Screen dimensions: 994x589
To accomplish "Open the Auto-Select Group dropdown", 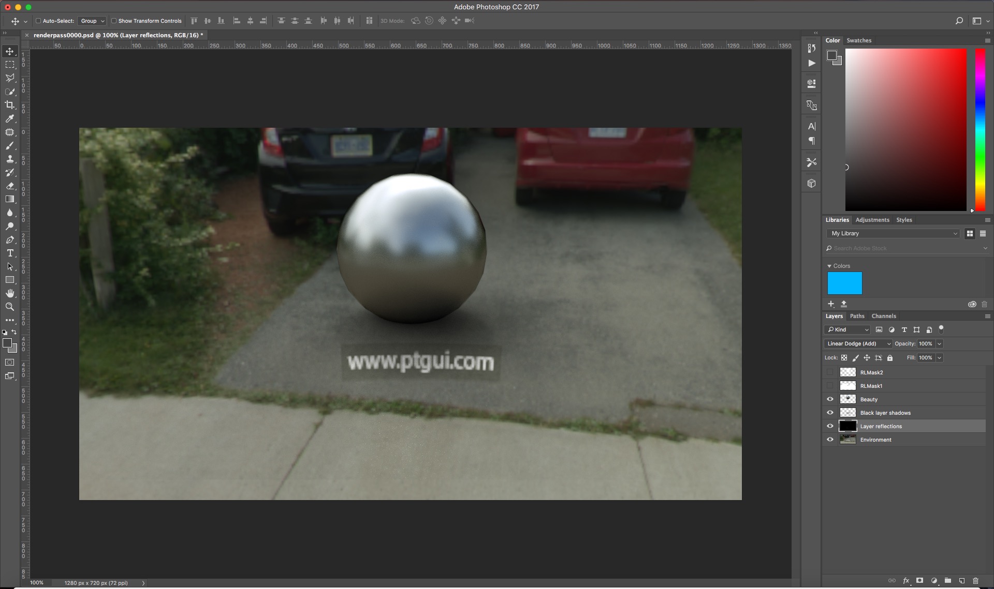I will click(x=92, y=21).
